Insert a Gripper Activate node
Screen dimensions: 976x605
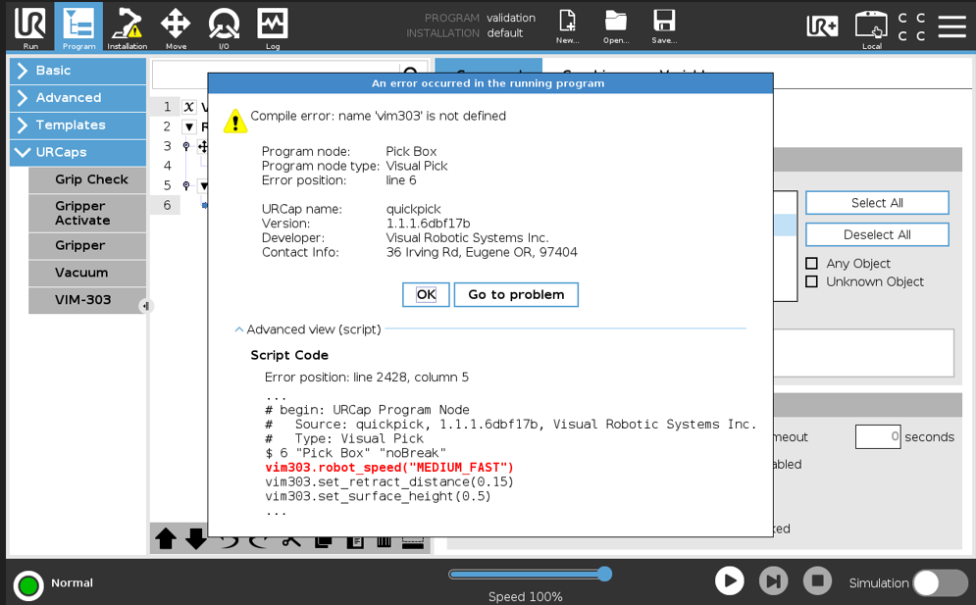(87, 213)
